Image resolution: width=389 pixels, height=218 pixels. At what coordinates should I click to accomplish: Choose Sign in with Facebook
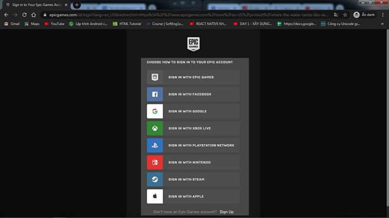tap(193, 94)
